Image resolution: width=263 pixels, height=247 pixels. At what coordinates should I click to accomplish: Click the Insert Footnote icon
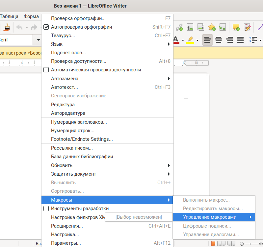pyautogui.click(x=190, y=27)
